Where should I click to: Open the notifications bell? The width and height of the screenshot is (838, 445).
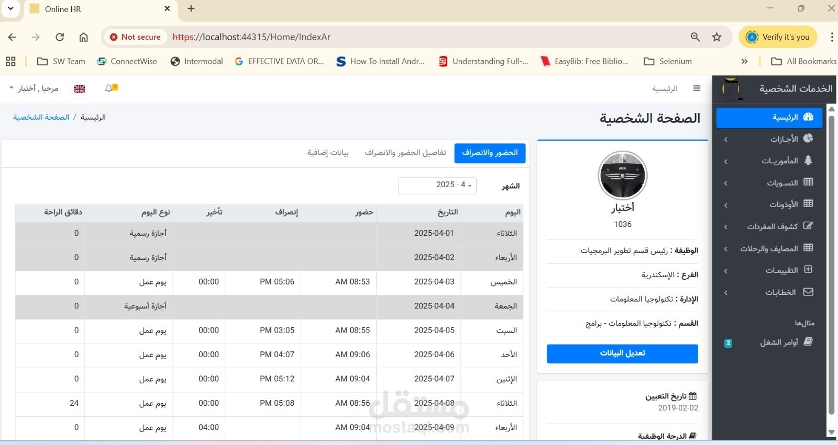(x=109, y=88)
